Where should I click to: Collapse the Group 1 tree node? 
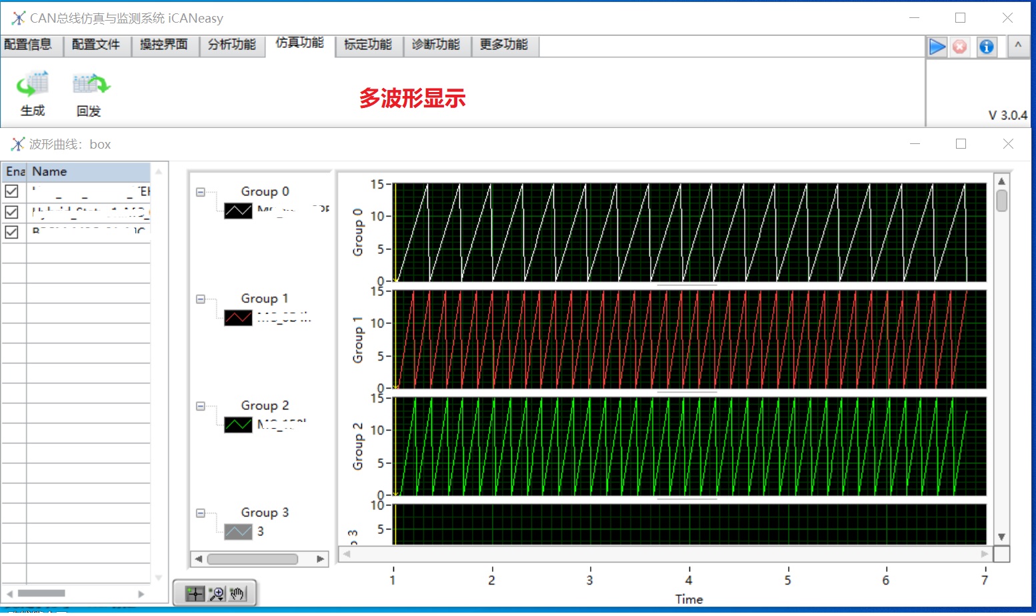coord(200,299)
